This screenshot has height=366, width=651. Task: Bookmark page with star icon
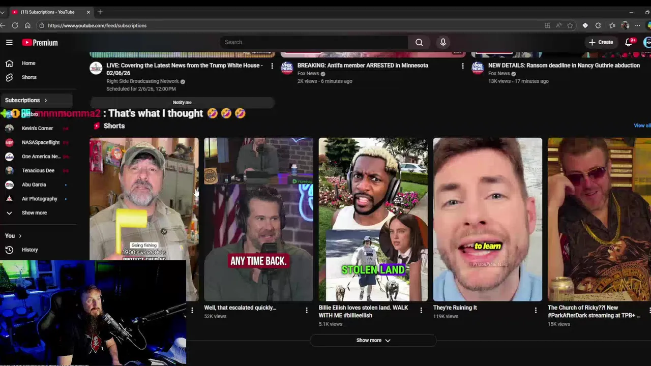(570, 25)
